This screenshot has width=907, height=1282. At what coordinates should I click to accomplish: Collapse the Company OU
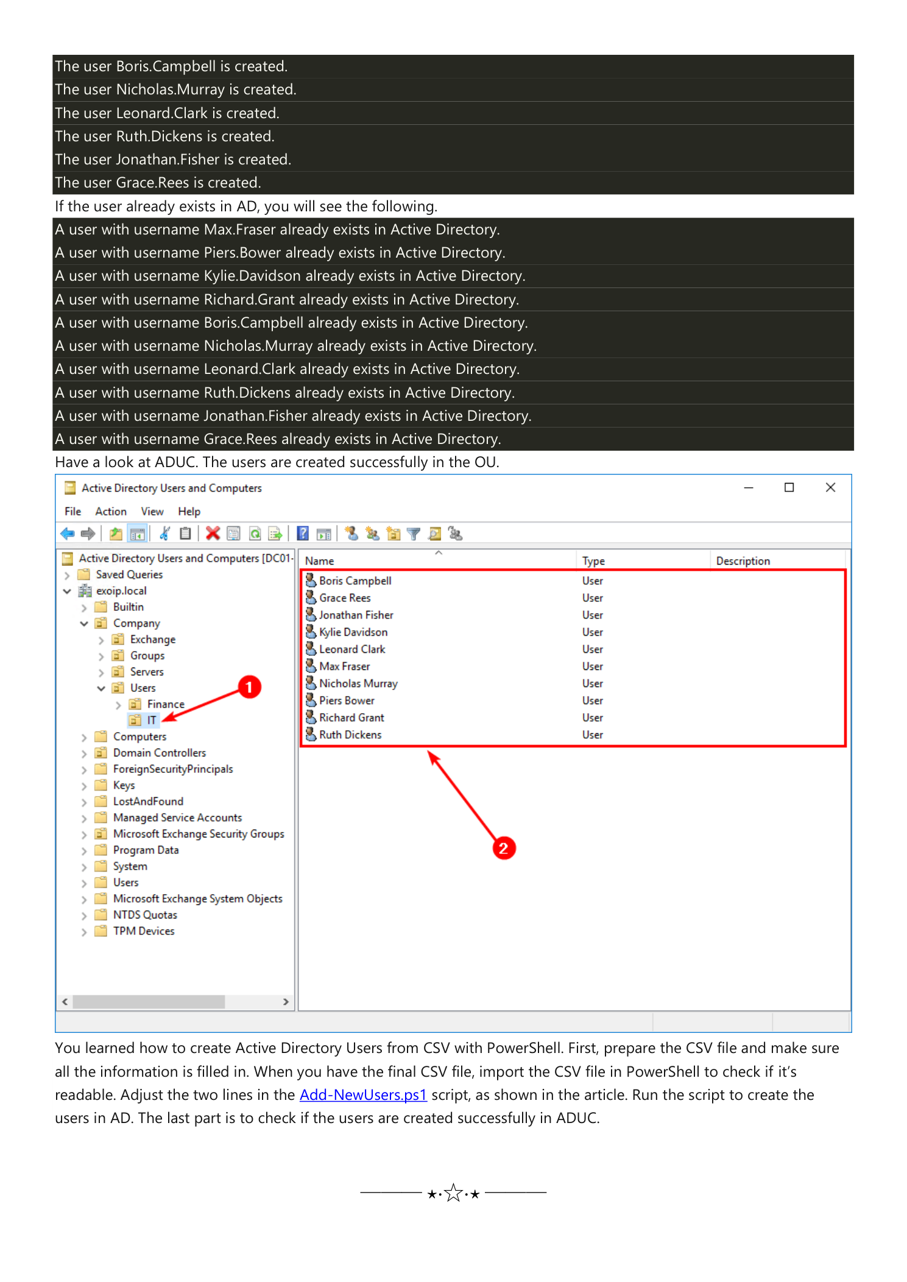(84, 624)
